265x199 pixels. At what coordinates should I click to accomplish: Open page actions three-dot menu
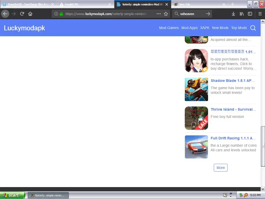click(159, 14)
